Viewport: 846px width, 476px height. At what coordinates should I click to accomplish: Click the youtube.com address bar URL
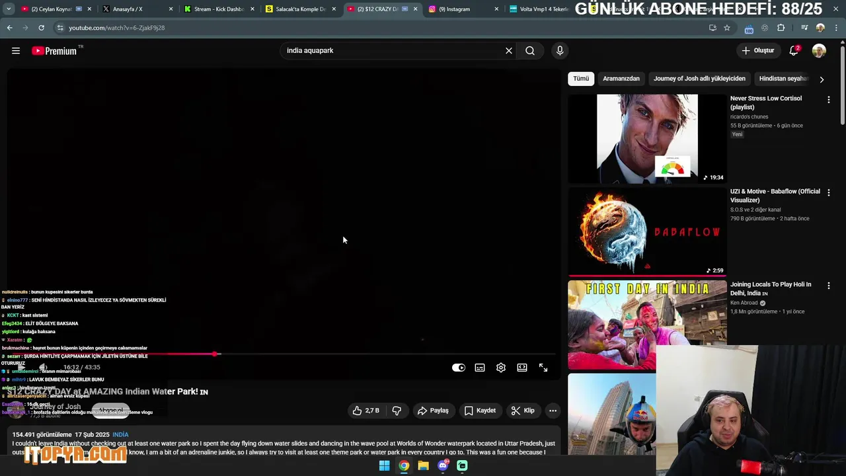click(117, 28)
